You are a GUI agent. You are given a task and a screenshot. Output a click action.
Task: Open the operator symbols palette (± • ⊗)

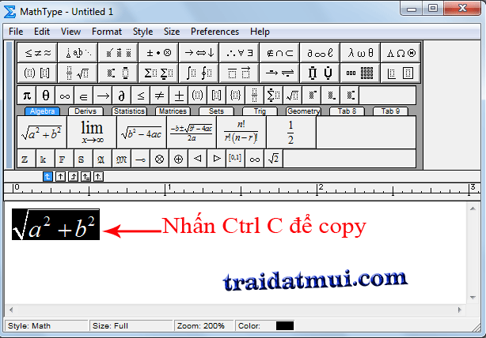coord(158,53)
